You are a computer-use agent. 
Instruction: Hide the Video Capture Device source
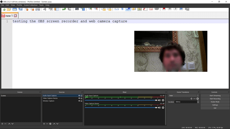(x=79, y=98)
